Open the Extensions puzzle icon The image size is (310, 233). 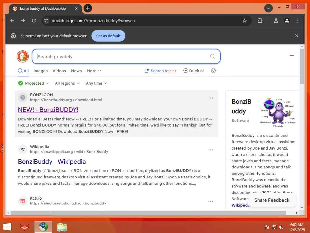tap(260, 21)
